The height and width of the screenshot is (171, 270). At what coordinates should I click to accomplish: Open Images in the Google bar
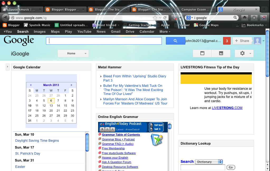[40, 32]
